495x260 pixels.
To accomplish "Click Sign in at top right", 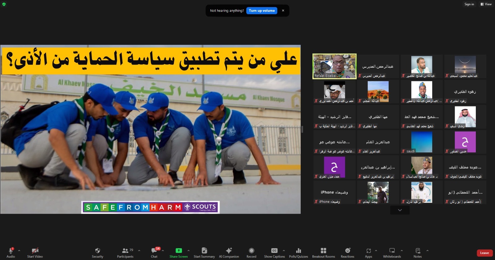I will [x=469, y=4].
